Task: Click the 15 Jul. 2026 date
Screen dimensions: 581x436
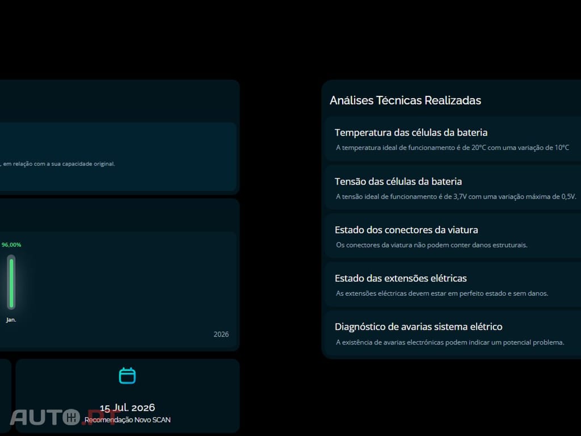Action: pos(127,408)
